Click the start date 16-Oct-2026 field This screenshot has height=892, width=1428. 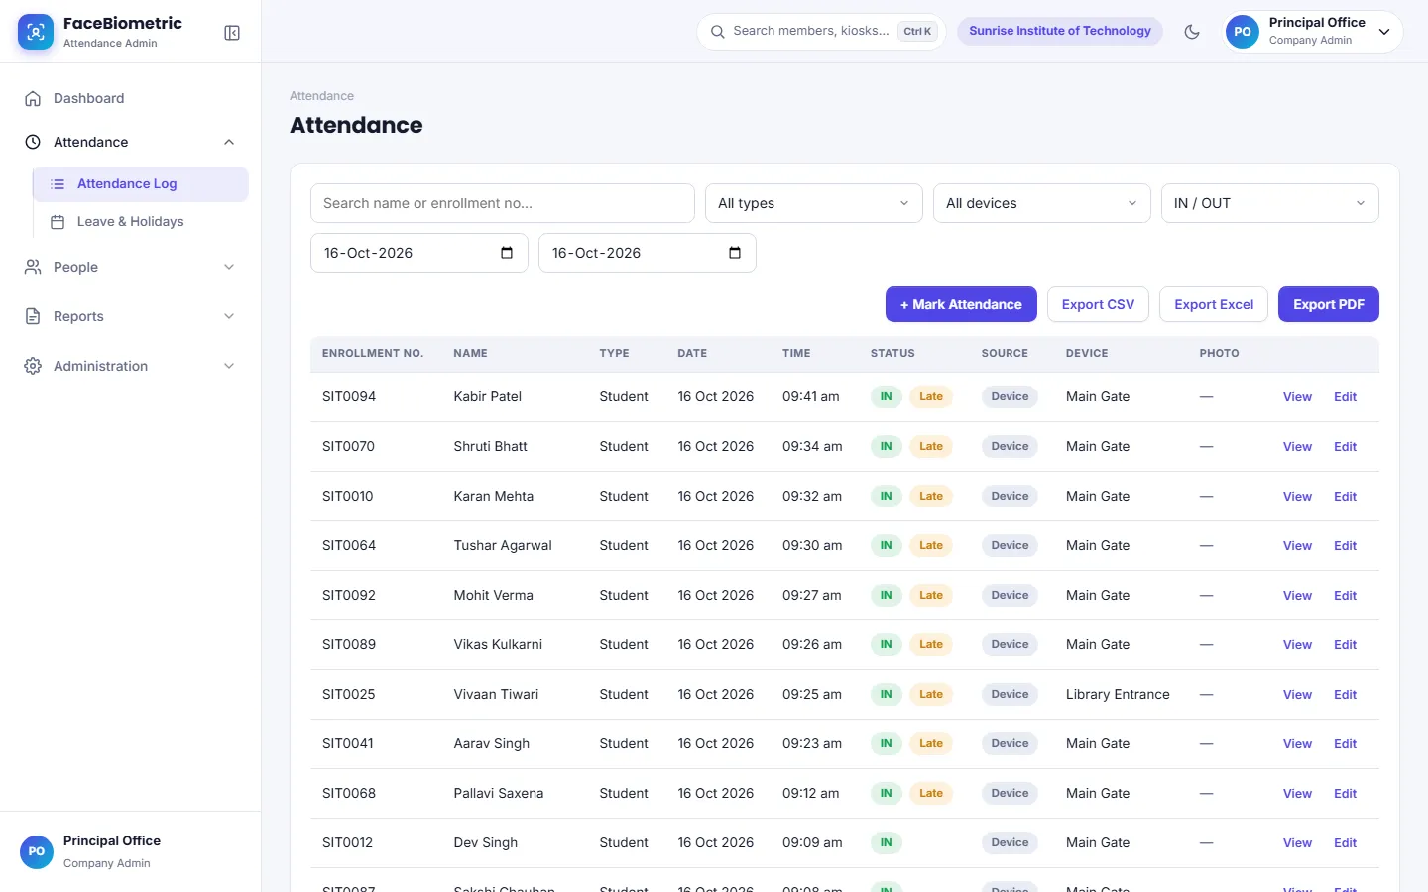click(x=419, y=253)
